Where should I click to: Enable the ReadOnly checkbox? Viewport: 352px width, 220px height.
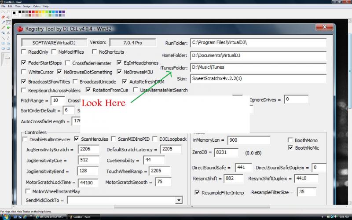tap(24, 52)
